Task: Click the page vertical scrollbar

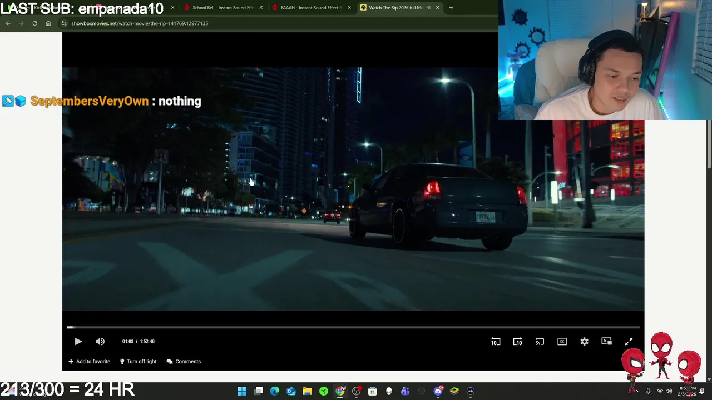Action: 709,144
